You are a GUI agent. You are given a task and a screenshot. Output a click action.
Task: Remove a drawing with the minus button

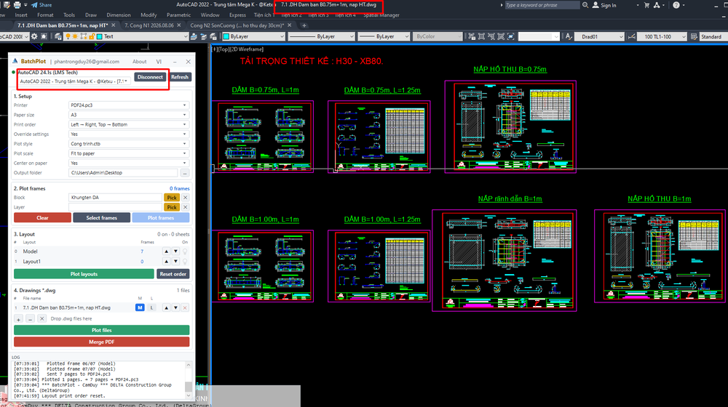click(30, 319)
